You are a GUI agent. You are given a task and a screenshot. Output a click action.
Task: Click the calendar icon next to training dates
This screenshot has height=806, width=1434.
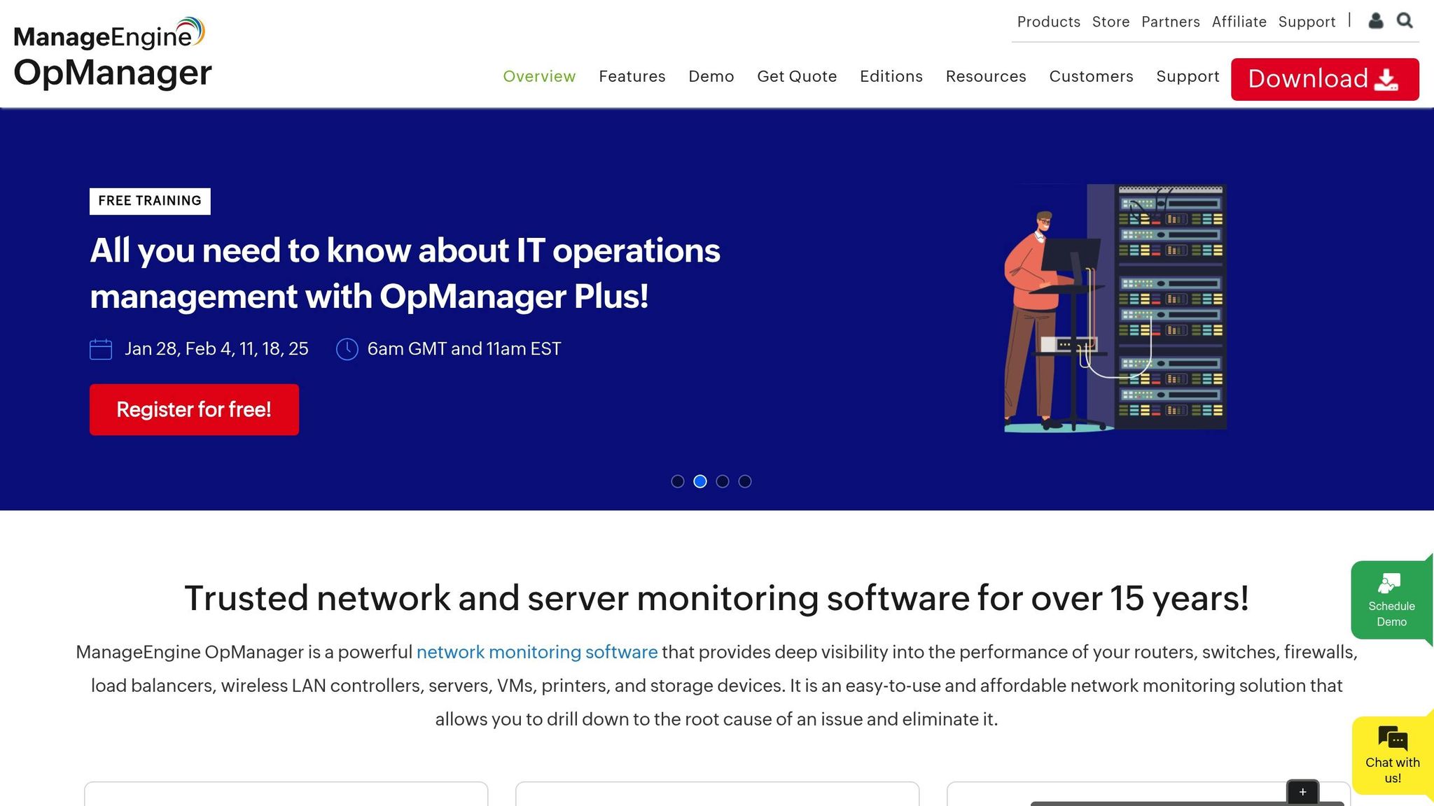100,348
